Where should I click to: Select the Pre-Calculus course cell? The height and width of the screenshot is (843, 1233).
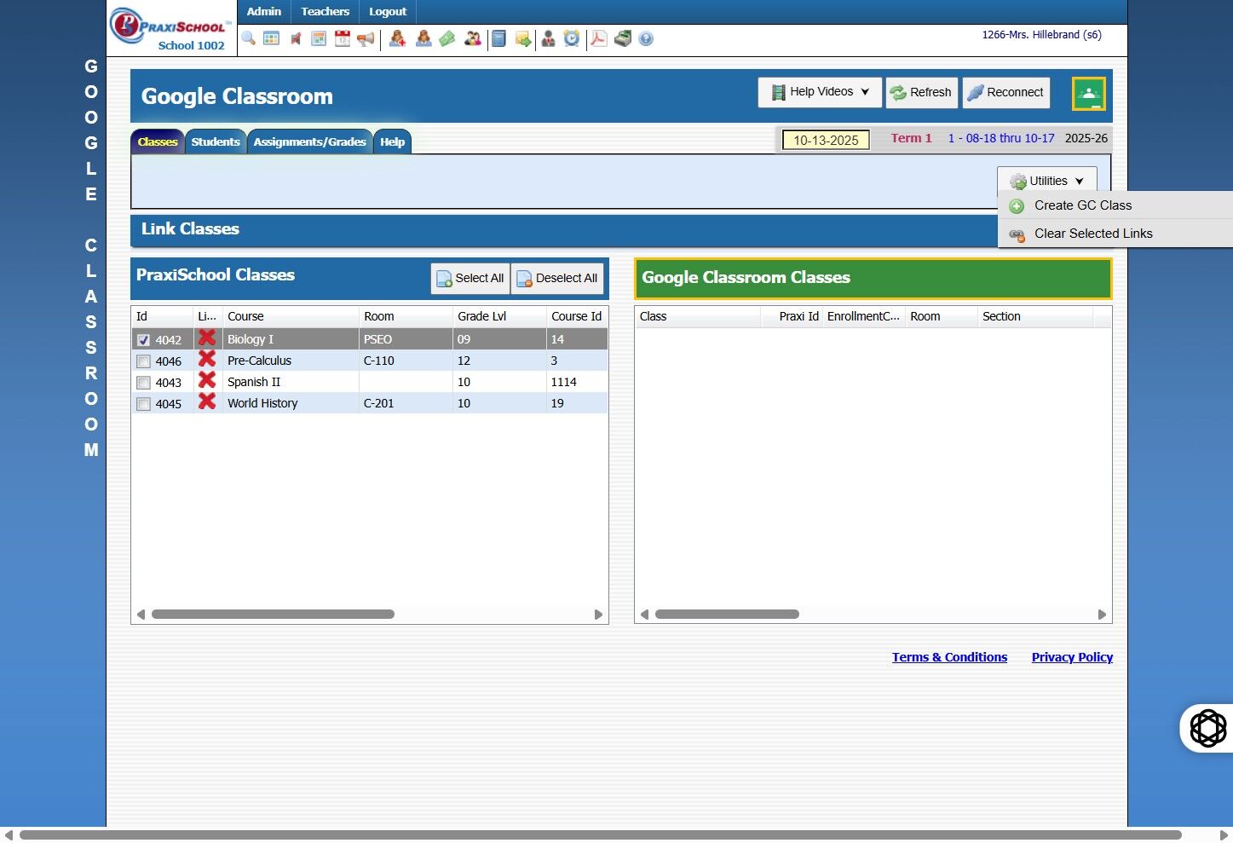pyautogui.click(x=291, y=361)
